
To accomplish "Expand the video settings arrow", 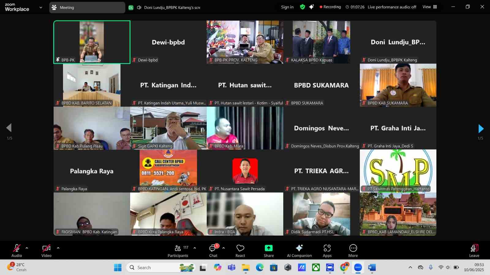I will tap(58, 248).
